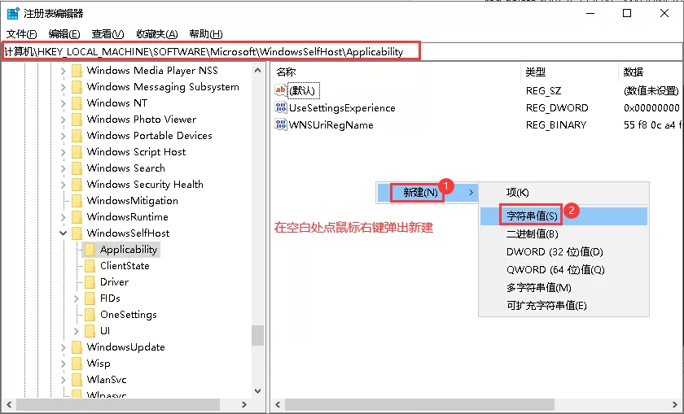Click the folder icon of Windows Script Host
Image resolution: width=684 pixels, height=414 pixels.
[77, 152]
